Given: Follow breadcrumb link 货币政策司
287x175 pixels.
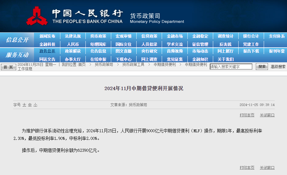Looking at the screenshot, I should click(104, 65).
